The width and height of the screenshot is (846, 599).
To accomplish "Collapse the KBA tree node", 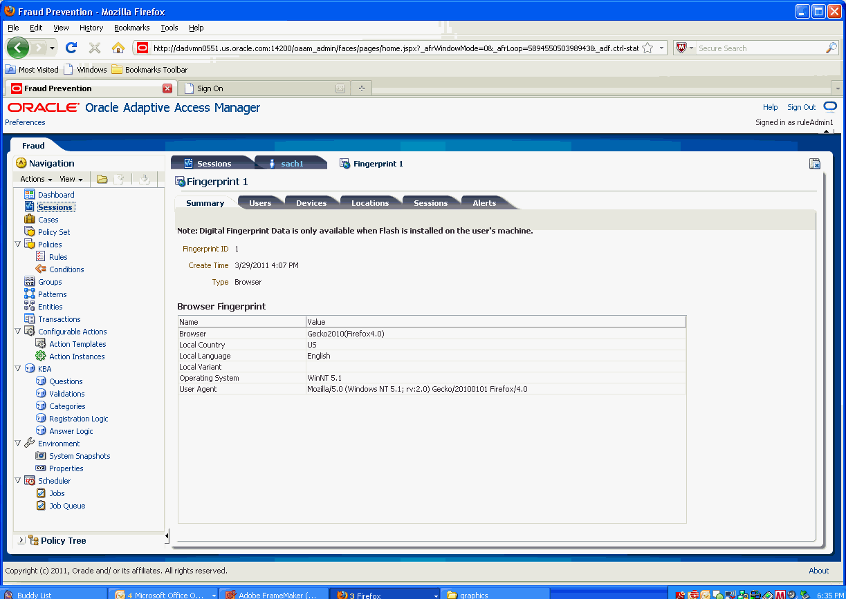I will pyautogui.click(x=17, y=368).
